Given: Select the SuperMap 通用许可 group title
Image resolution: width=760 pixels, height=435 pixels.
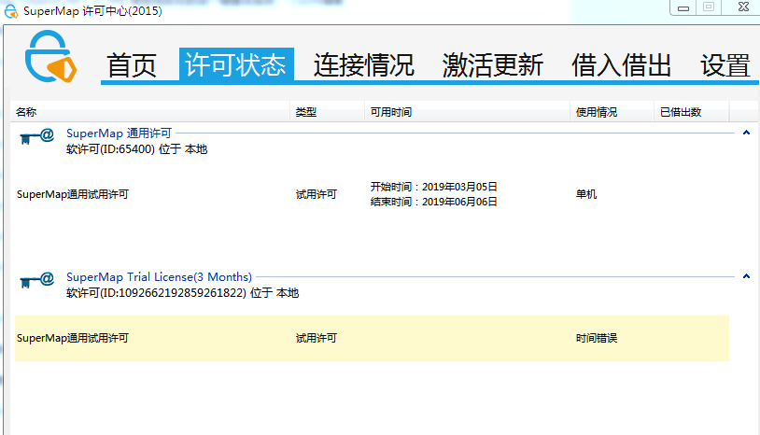Looking at the screenshot, I should pos(119,133).
